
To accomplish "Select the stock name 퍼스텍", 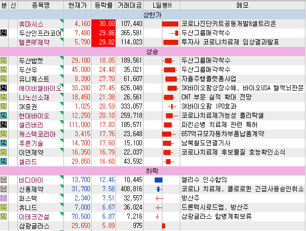I will [28, 198].
